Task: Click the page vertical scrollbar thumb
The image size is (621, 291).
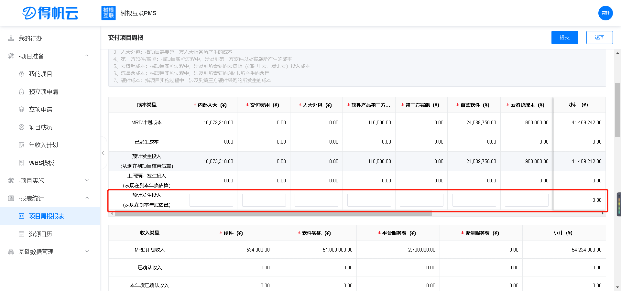Action: tap(617, 110)
